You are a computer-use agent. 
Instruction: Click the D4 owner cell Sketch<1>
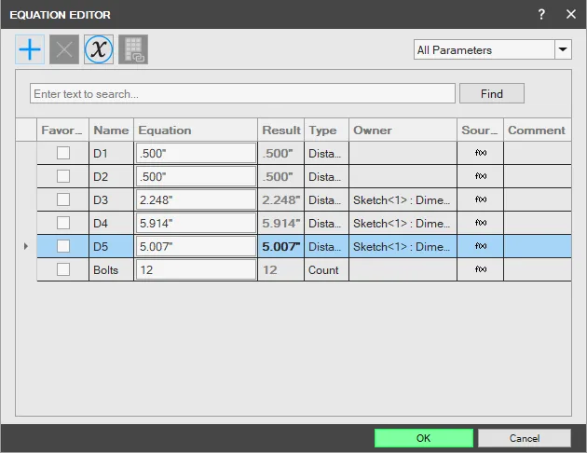click(403, 223)
